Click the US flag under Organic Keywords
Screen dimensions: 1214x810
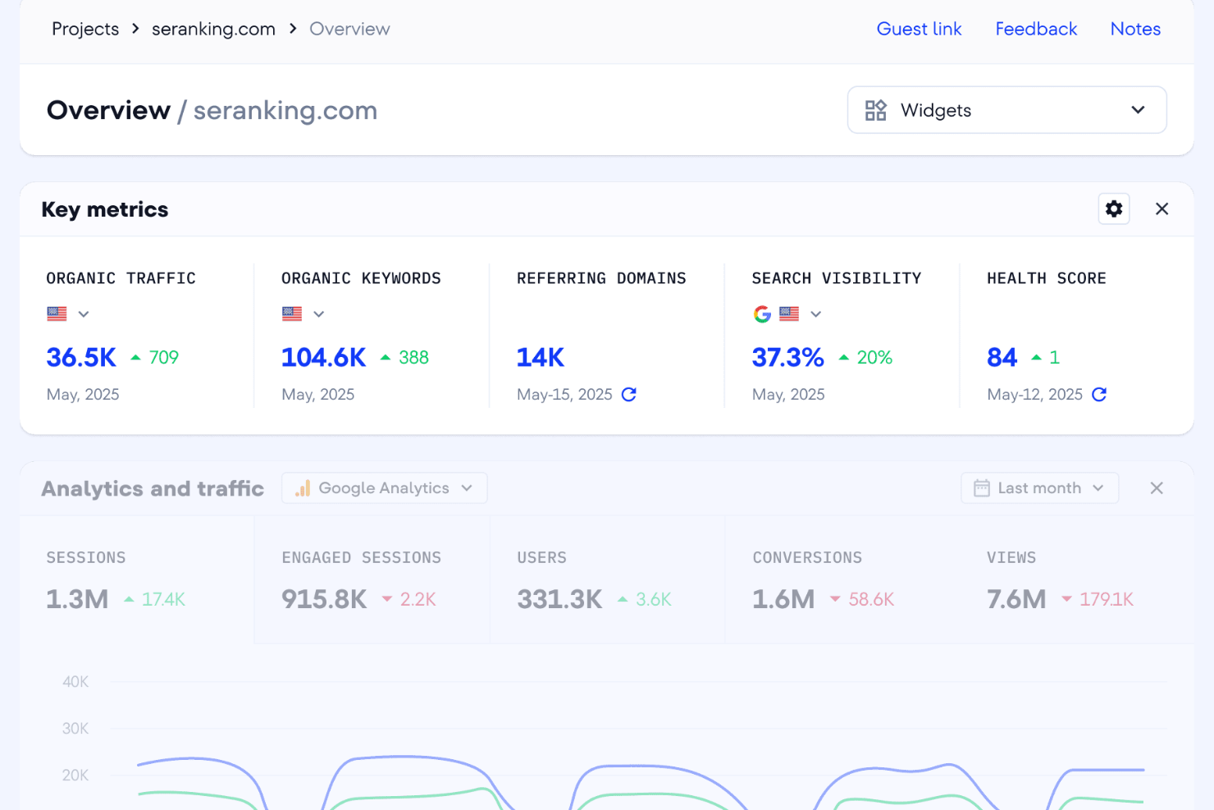click(291, 313)
